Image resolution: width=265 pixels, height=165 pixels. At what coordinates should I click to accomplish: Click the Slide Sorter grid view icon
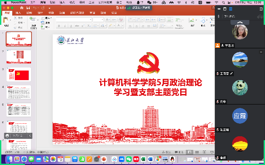[x=197, y=152]
